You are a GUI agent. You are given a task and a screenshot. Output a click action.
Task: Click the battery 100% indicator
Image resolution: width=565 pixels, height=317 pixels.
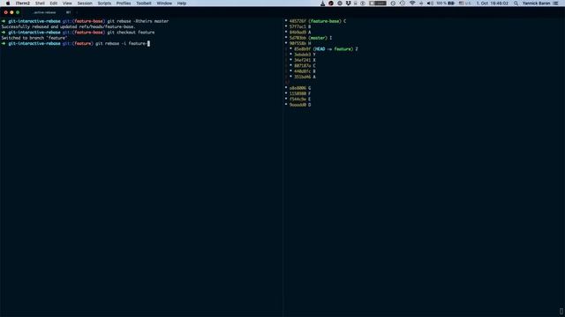(445, 4)
